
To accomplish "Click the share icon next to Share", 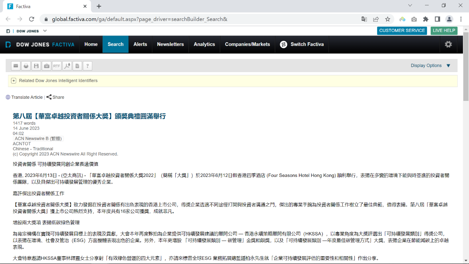I will click(49, 97).
